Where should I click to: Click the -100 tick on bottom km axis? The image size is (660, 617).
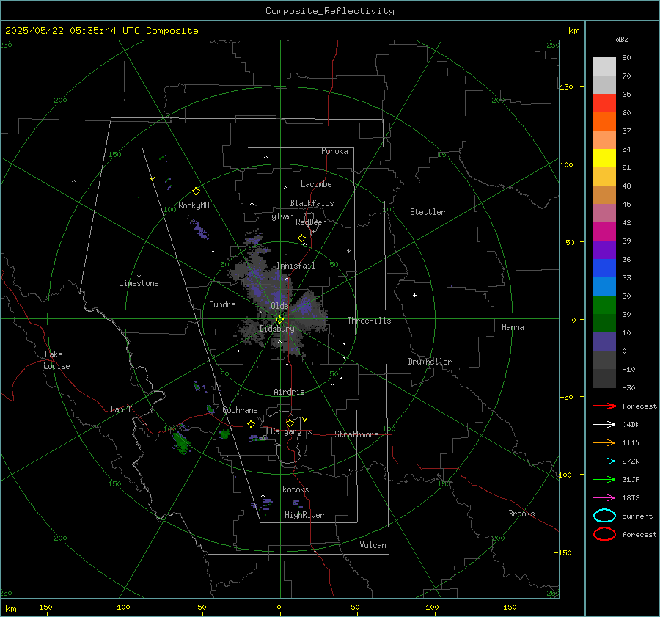point(121,607)
